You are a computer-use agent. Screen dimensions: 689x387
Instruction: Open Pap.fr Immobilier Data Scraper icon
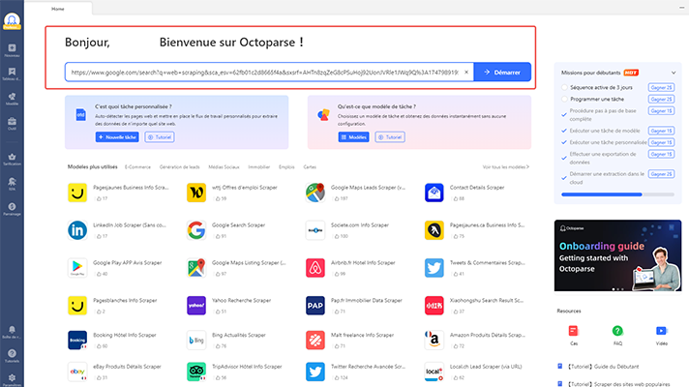click(315, 306)
